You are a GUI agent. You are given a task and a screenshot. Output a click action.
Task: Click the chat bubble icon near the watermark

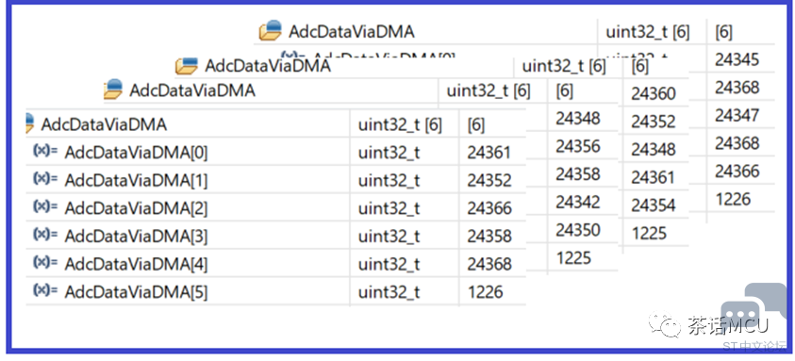[755, 306]
